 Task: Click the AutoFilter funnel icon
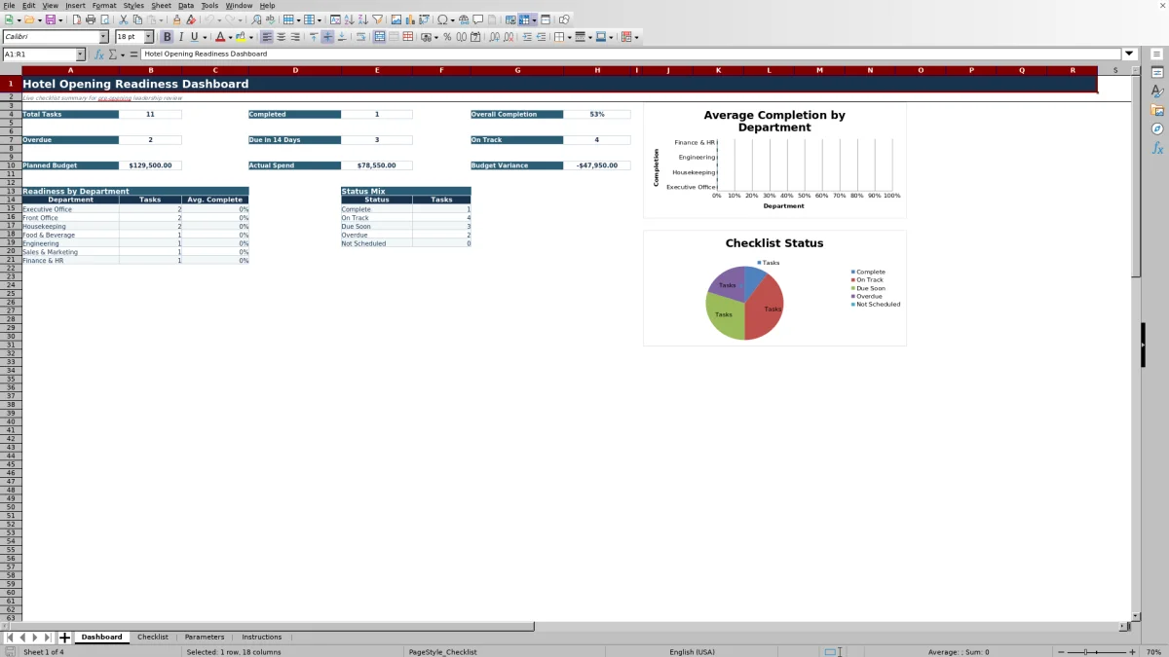(x=377, y=19)
